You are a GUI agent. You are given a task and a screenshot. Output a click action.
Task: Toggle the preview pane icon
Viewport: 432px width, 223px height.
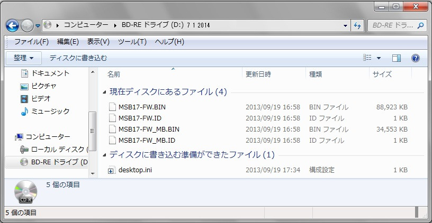tap(397, 58)
